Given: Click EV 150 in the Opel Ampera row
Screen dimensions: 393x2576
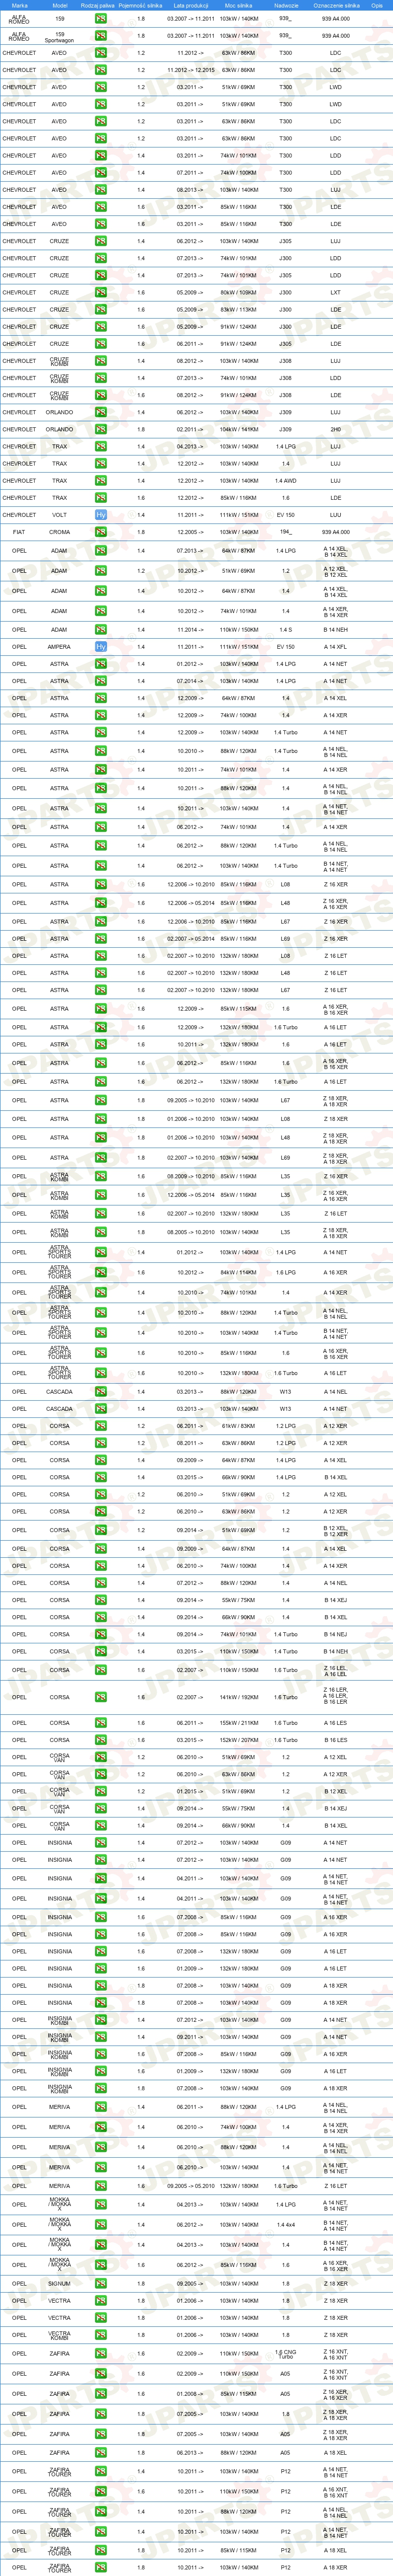Looking at the screenshot, I should point(285,647).
